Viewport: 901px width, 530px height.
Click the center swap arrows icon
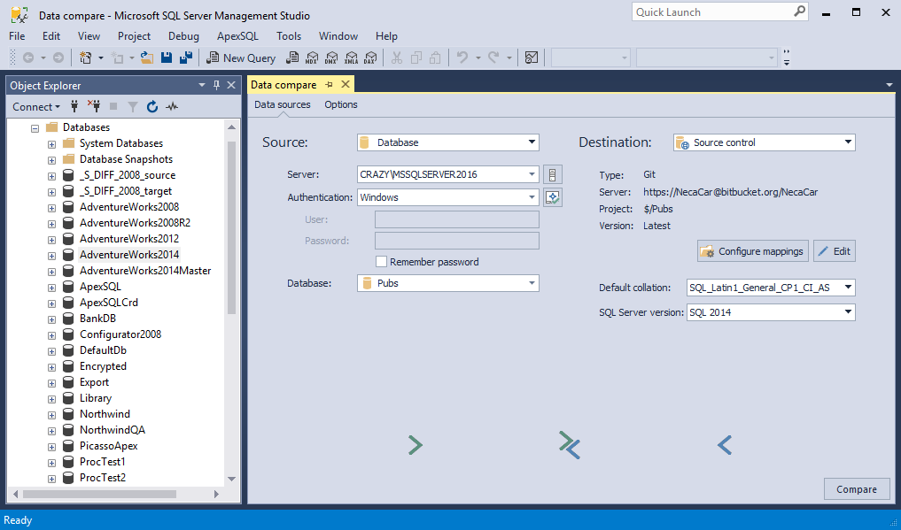pos(570,444)
